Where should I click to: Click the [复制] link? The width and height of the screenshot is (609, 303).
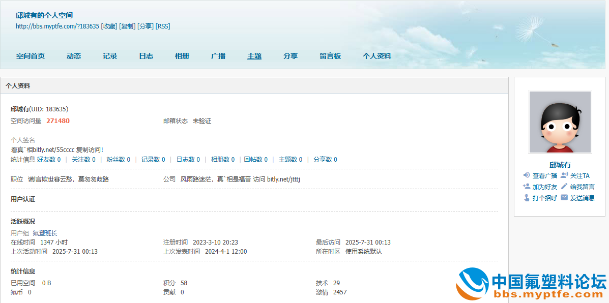point(127,26)
